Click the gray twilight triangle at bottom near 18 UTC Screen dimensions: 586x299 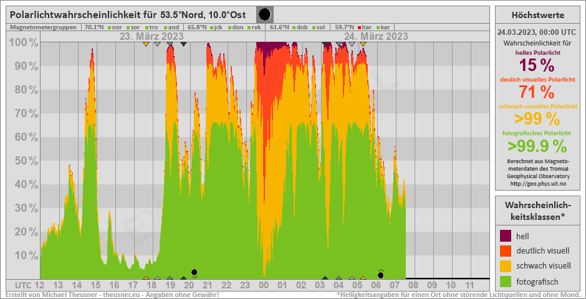(158, 278)
